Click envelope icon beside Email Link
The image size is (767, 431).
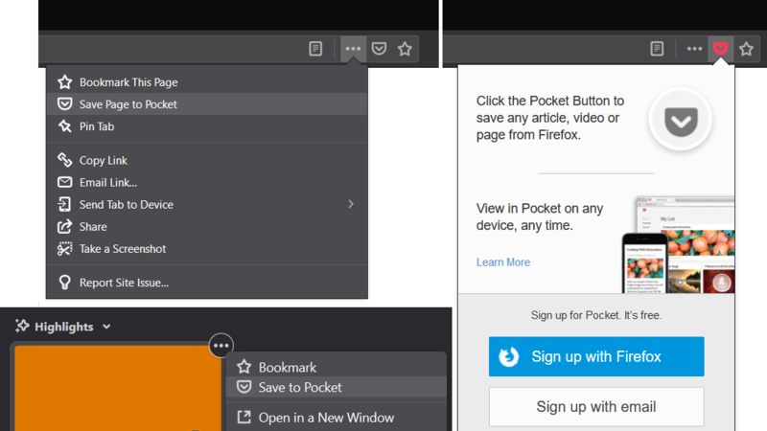tap(64, 182)
